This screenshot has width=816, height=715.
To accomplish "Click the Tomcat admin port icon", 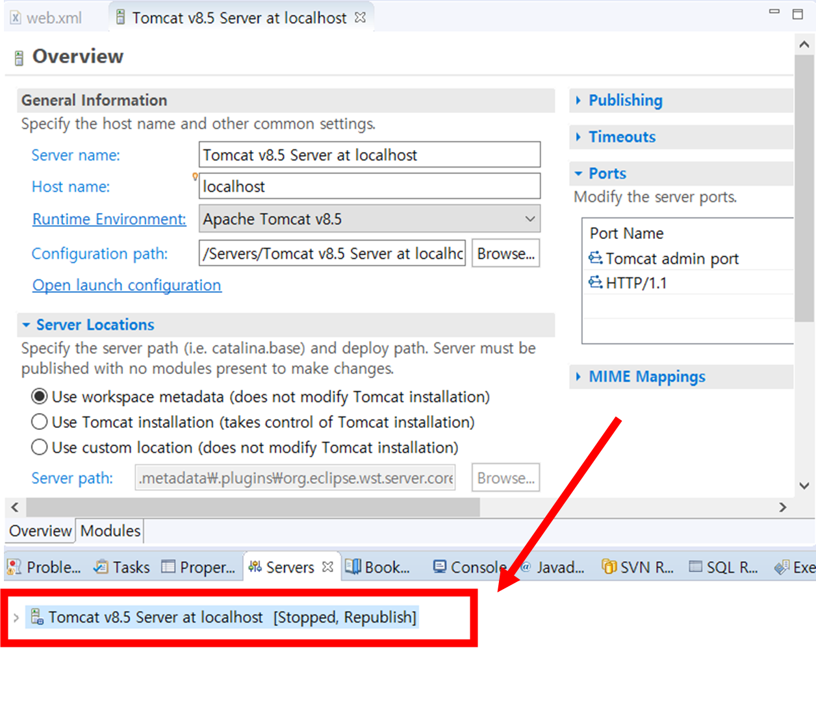I will coord(595,258).
